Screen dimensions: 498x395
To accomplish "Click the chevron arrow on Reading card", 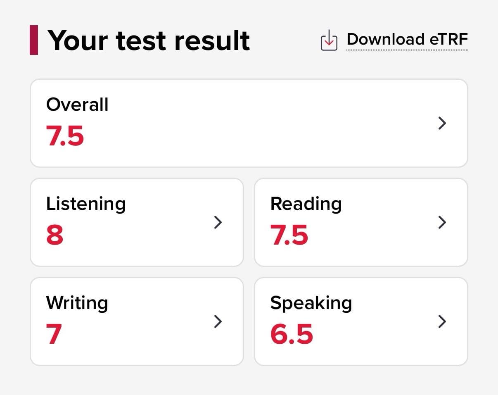I will [x=442, y=222].
